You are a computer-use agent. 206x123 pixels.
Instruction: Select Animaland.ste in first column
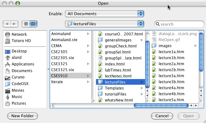pyautogui.click(x=64, y=40)
